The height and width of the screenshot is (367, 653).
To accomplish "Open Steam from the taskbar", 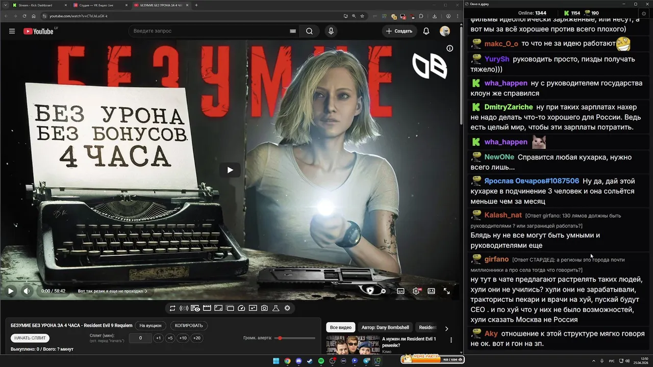I will 310,361.
